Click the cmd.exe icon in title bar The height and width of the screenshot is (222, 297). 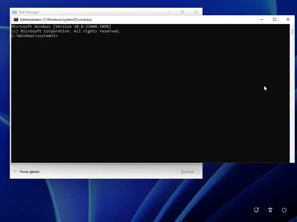[16, 20]
